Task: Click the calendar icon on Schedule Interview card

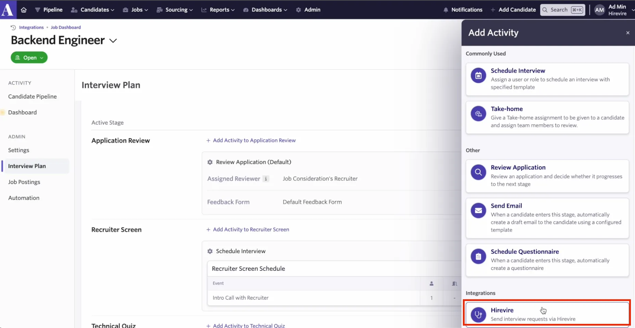Action: pyautogui.click(x=478, y=75)
